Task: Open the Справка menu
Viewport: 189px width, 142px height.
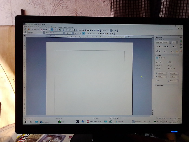Action: [71, 27]
